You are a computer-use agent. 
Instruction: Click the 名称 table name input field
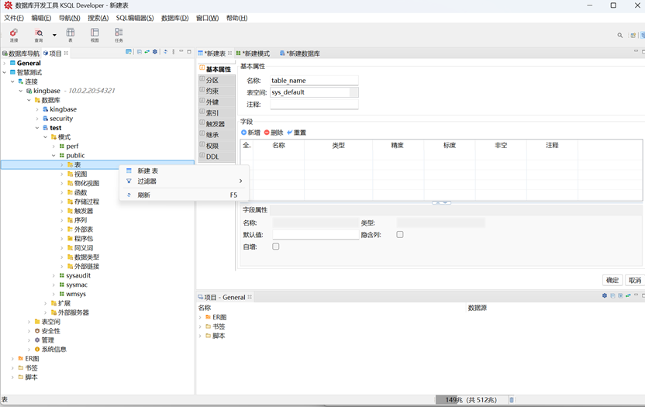click(314, 80)
